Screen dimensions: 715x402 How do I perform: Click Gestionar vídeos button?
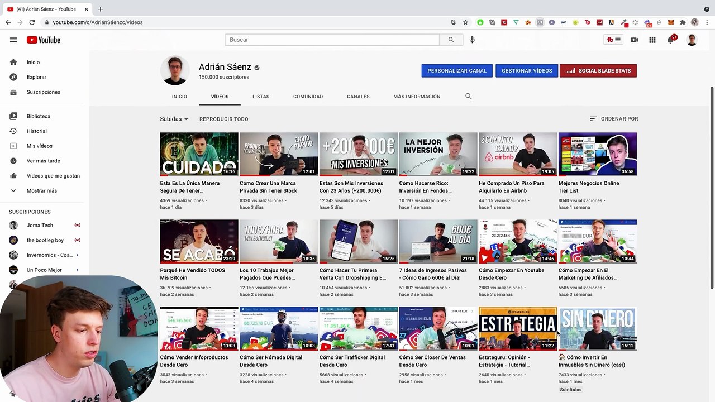tap(527, 71)
